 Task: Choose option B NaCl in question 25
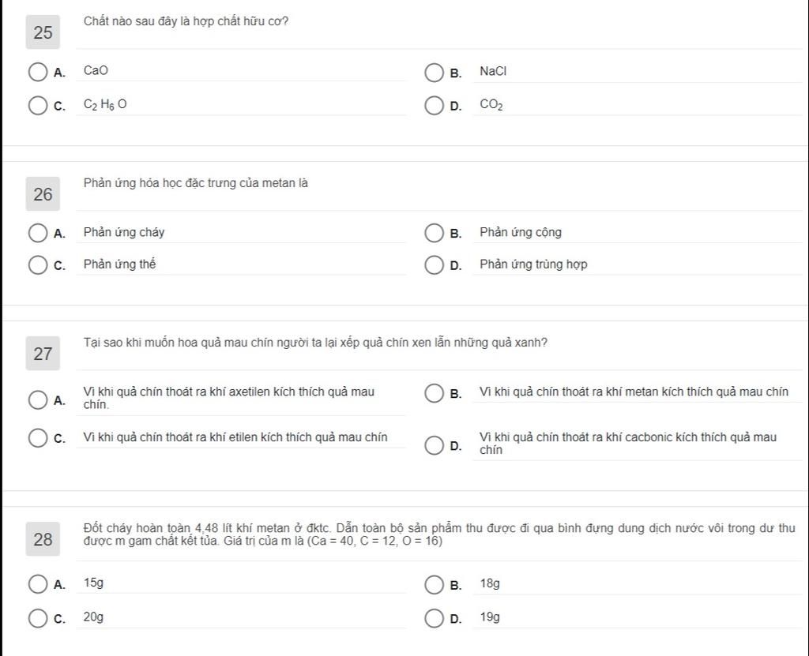[434, 73]
